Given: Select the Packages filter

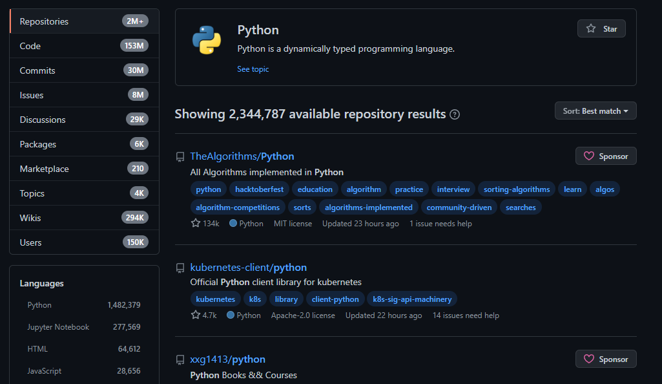Looking at the screenshot, I should pyautogui.click(x=85, y=144).
